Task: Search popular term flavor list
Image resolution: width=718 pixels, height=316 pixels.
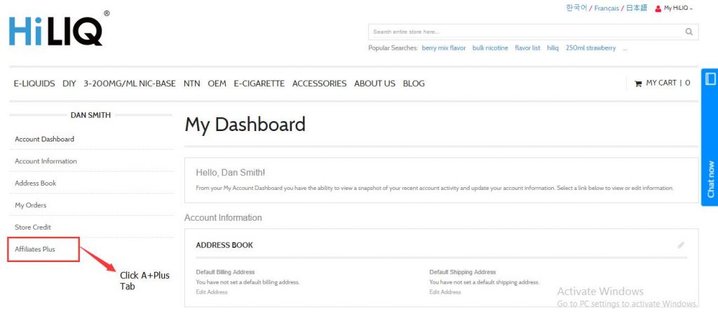Action: [527, 48]
